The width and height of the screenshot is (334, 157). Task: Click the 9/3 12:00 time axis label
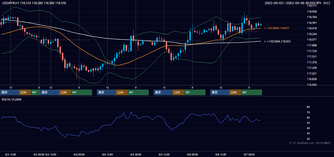[x=51, y=155]
